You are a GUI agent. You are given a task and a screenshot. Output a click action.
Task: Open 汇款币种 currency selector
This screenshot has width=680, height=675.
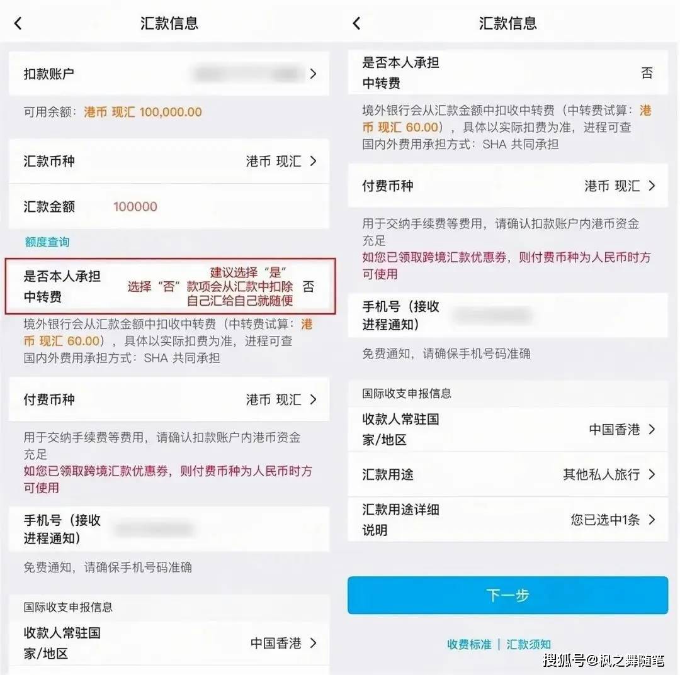169,161
